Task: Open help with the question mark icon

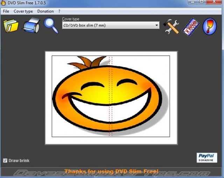Action: (210, 26)
